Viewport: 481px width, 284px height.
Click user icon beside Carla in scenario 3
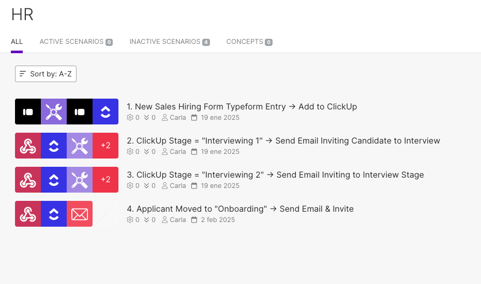pos(165,186)
